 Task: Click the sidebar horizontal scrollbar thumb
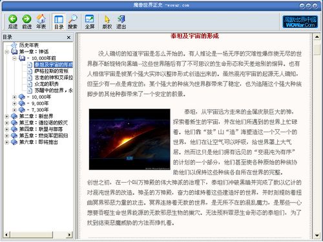click(31, 235)
